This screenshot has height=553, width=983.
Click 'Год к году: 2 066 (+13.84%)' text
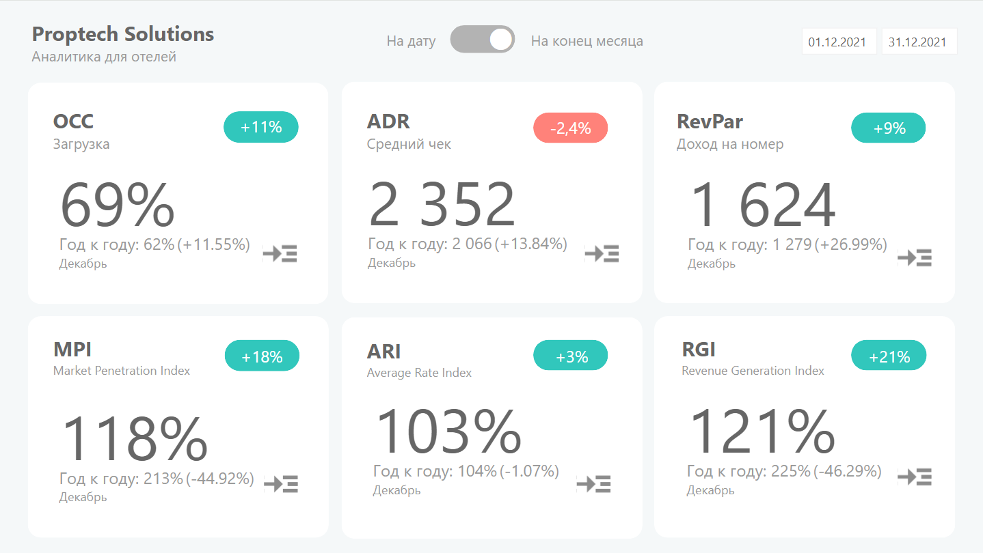tap(468, 244)
